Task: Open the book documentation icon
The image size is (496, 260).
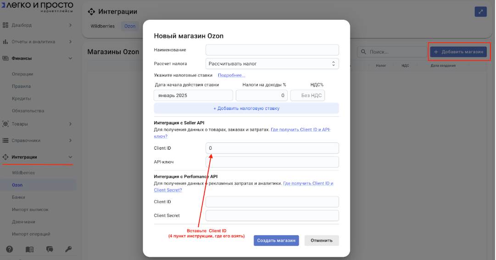Action: [29, 249]
